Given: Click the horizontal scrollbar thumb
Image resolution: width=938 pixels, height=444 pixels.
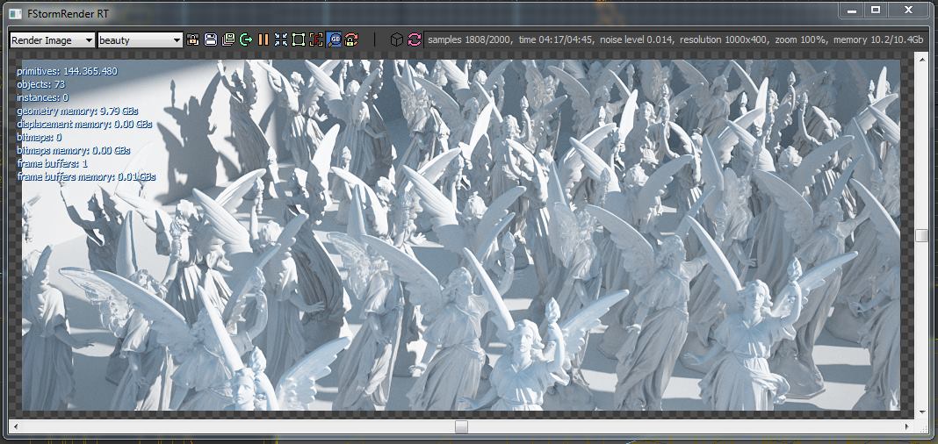Looking at the screenshot, I should (x=461, y=426).
